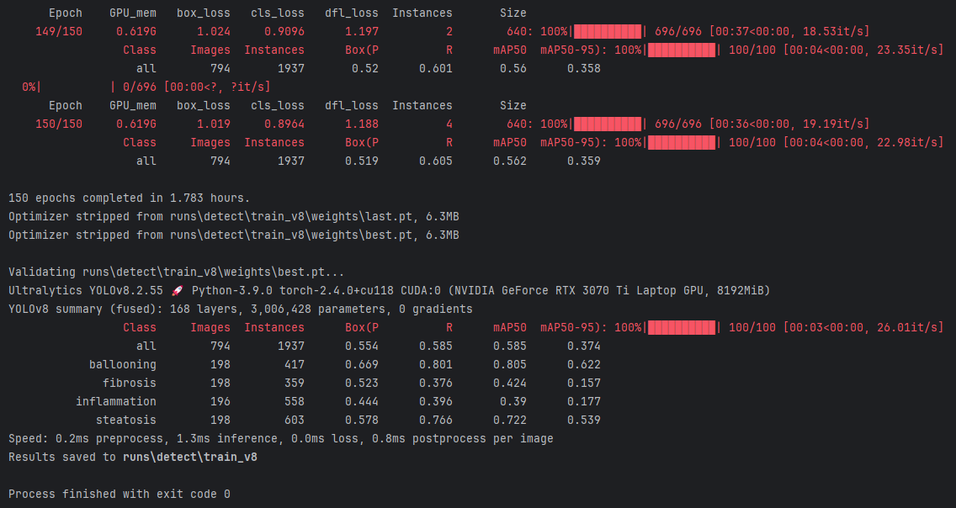Select the ballooning class row label
Screen dimensions: 956x508
pyautogui.click(x=123, y=364)
